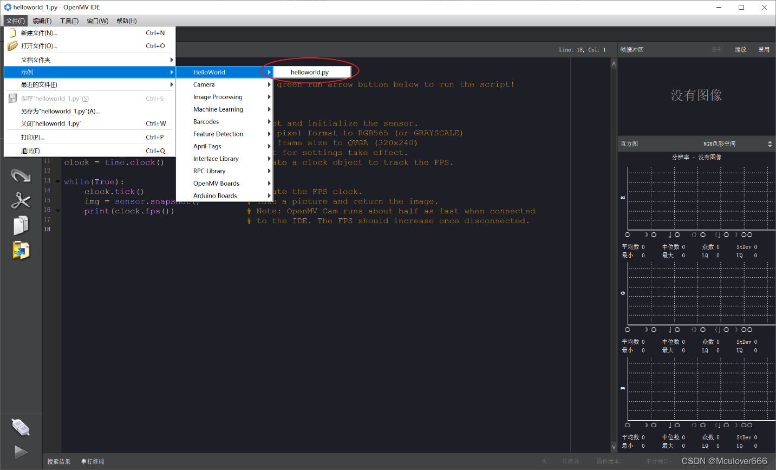
Task: Open the OpenMV Boards submenu
Action: coord(224,184)
